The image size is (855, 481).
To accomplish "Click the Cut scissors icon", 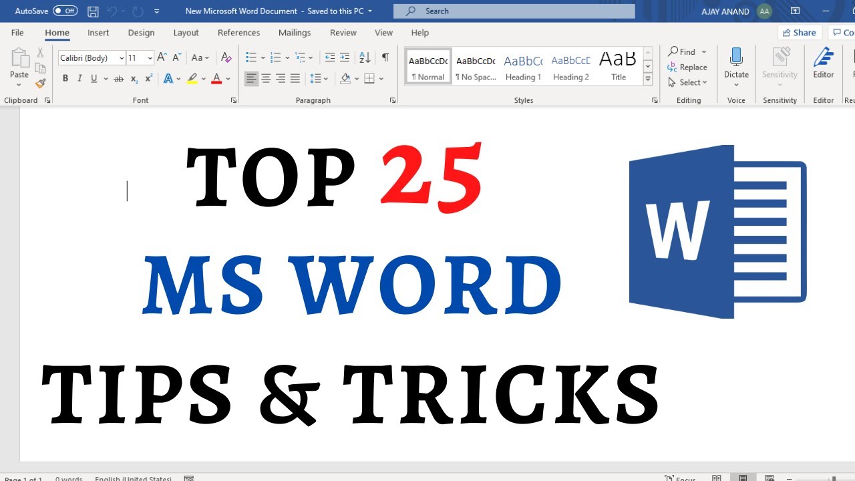I will click(x=40, y=53).
